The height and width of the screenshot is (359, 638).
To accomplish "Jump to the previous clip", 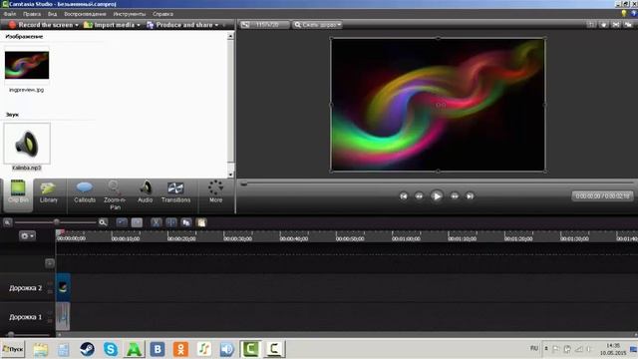I will 403,196.
